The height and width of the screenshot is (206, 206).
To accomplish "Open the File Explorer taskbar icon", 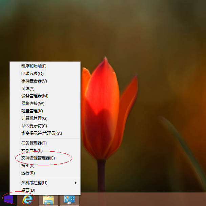I will tap(48, 200).
